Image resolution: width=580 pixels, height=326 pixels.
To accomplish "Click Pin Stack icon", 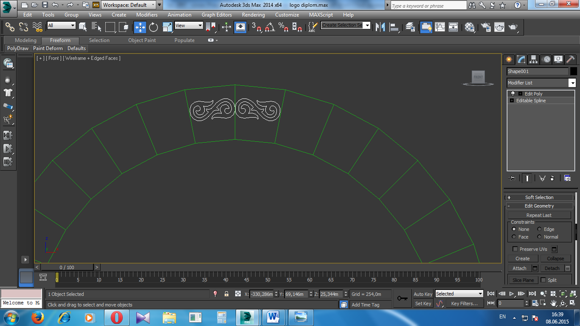I will point(512,178).
